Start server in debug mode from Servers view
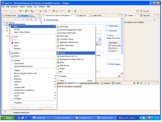Image resolution: width=162 pixels, height=122 pixels. (134, 83)
